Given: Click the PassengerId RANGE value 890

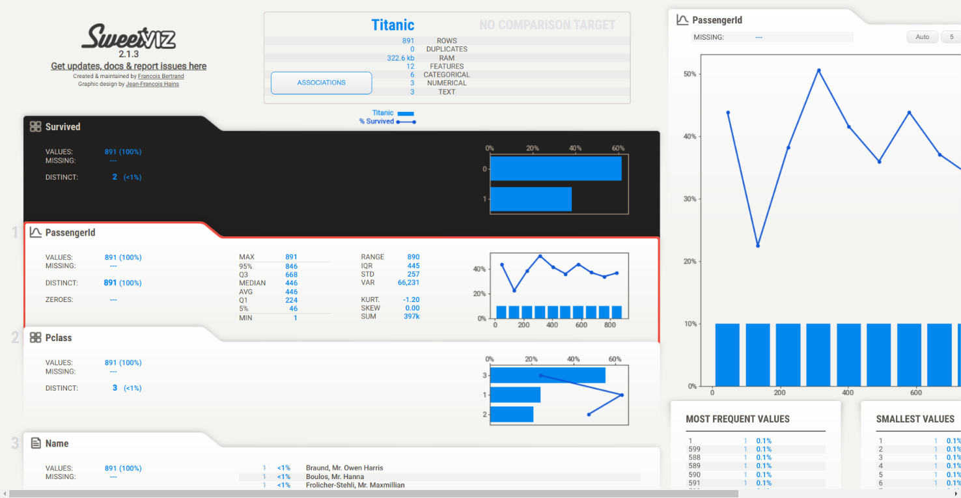Looking at the screenshot, I should click(x=413, y=257).
